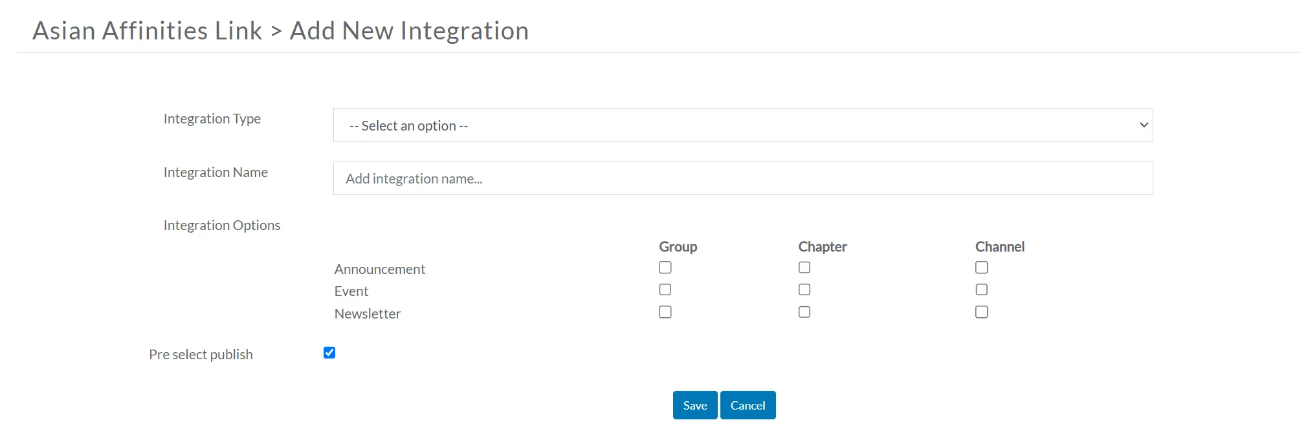Check Announcement for Group
Screen dimensions: 1308x440
click(665, 267)
